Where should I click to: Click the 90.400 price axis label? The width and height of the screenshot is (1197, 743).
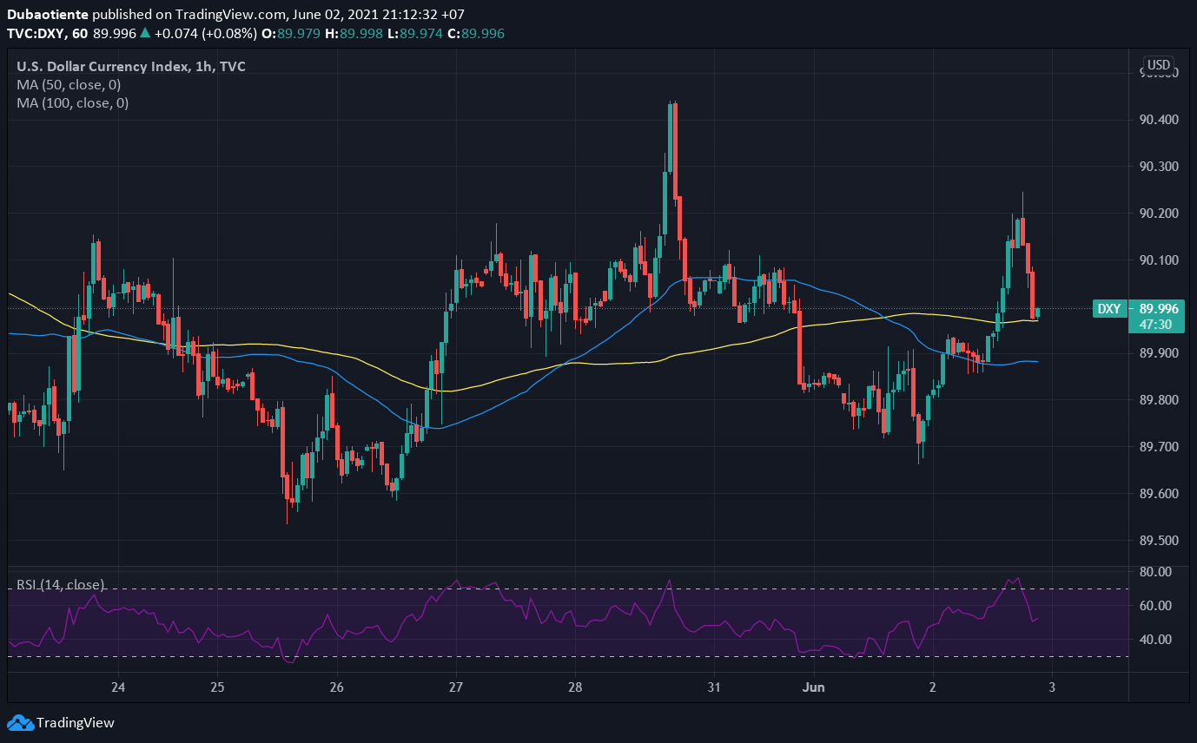(x=1159, y=119)
